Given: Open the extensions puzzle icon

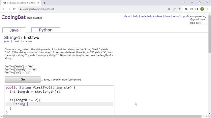Looking at the screenshot, I should [186, 9].
